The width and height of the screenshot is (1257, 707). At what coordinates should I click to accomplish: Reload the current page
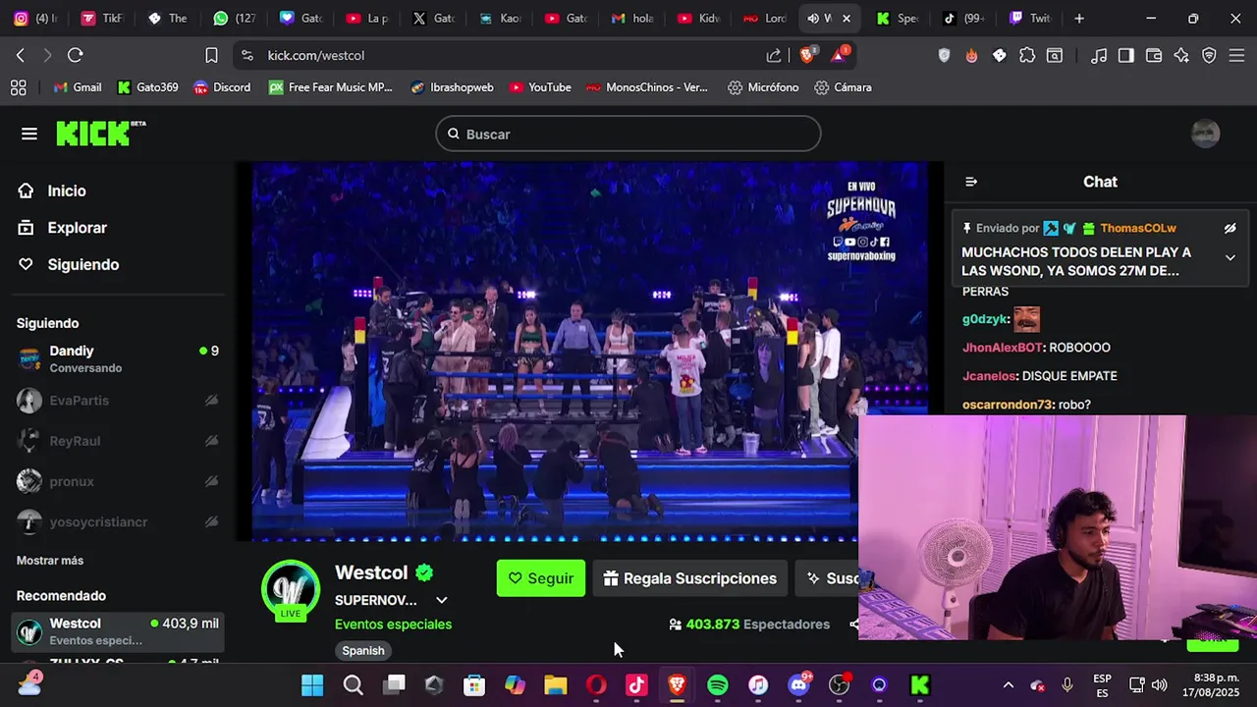(x=76, y=55)
